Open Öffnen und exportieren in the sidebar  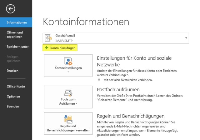tap(15, 34)
